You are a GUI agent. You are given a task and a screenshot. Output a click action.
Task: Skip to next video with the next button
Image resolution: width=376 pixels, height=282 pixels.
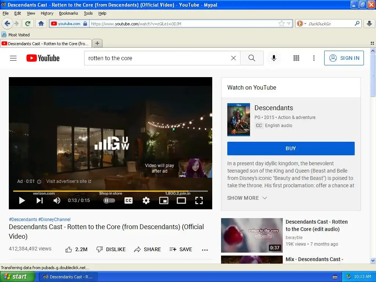40,200
